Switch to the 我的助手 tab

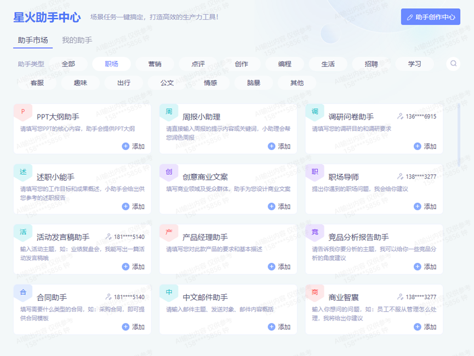click(x=77, y=40)
